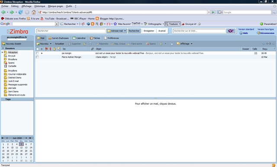Click the Déconnexion link
Image resolution: width=277 pixels, height=167 pixels.
pyautogui.click(x=265, y=33)
